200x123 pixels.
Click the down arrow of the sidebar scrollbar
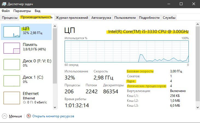(x=55, y=107)
